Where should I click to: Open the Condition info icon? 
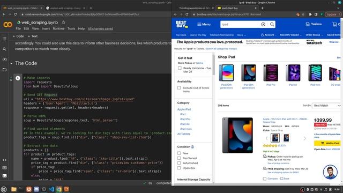pos(192,147)
